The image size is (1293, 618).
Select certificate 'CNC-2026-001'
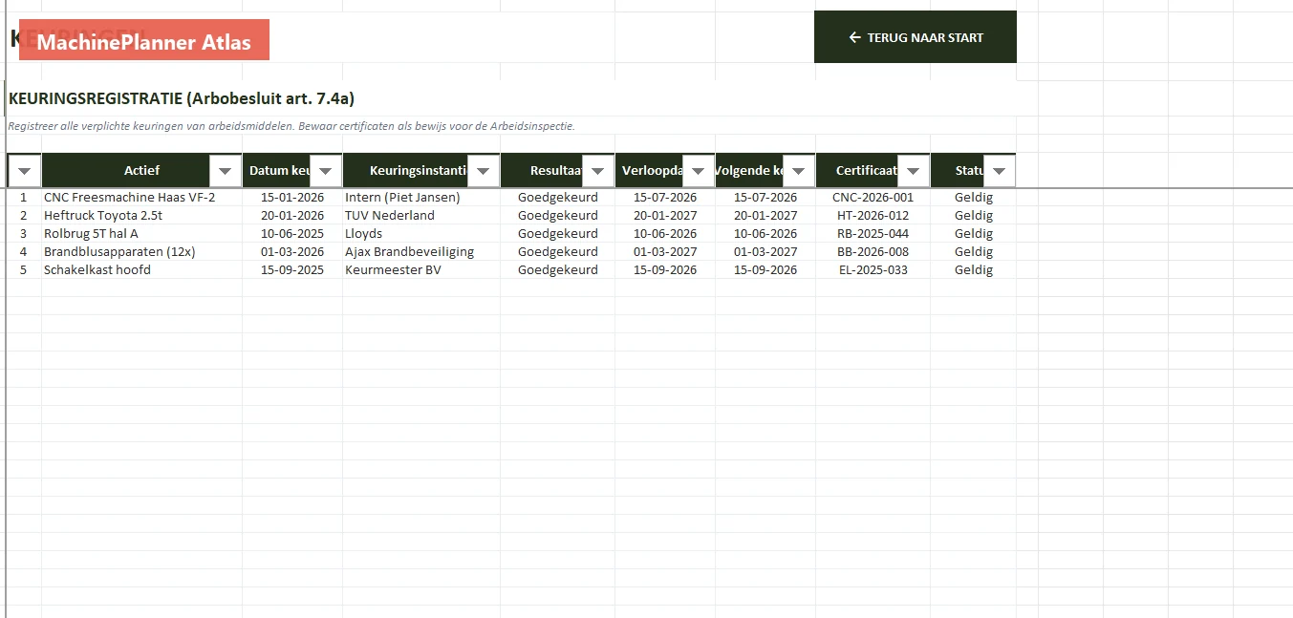[873, 198]
